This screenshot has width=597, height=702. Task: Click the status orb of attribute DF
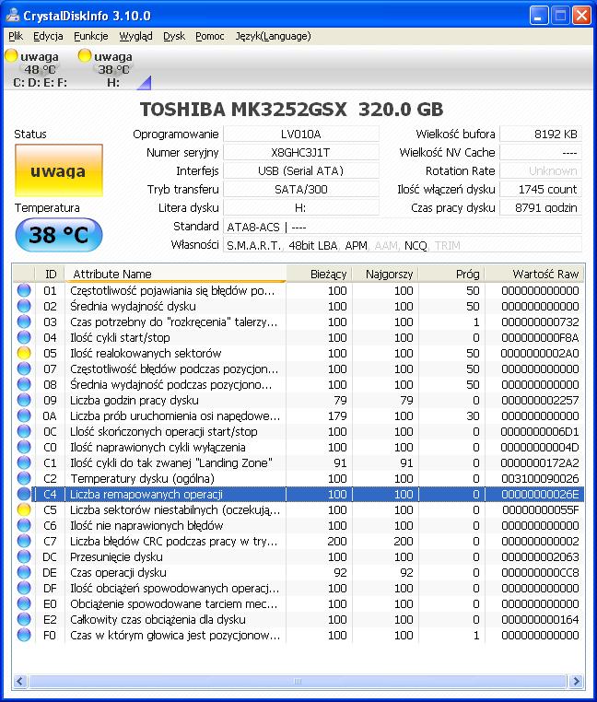(24, 589)
